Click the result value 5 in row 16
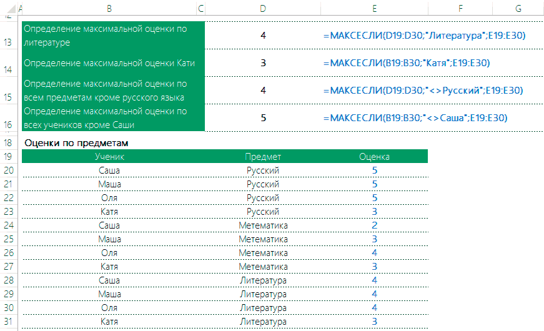544x331 pixels. pyautogui.click(x=263, y=117)
